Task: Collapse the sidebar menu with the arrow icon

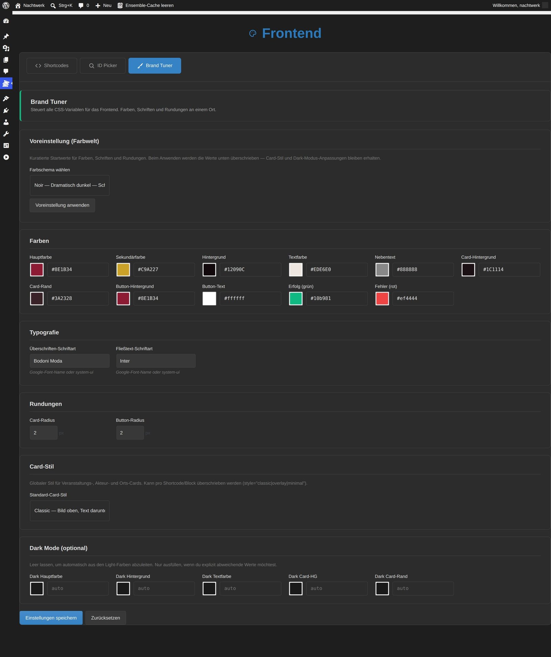Action: pos(6,157)
